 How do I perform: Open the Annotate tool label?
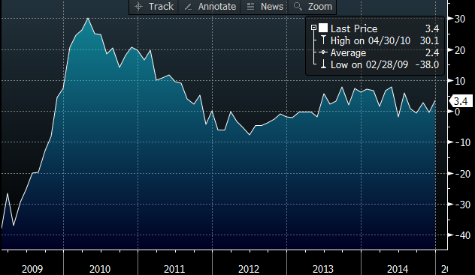click(x=217, y=6)
